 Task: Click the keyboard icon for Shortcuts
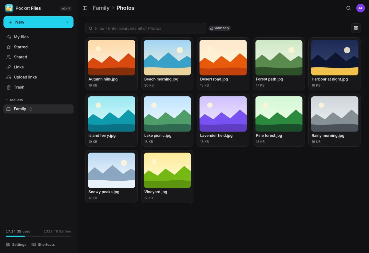34,244
